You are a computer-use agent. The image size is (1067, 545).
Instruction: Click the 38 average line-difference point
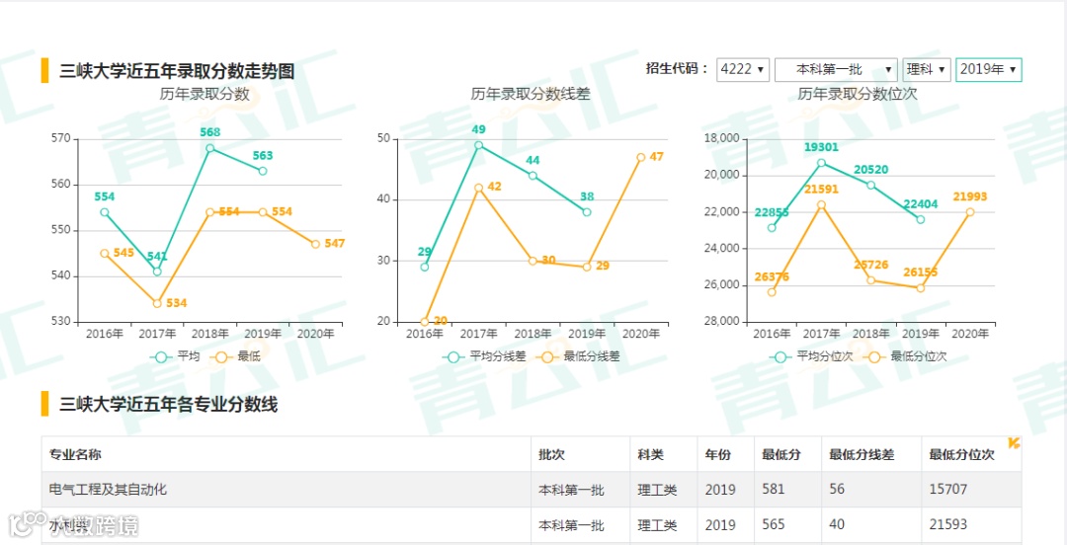coord(587,212)
